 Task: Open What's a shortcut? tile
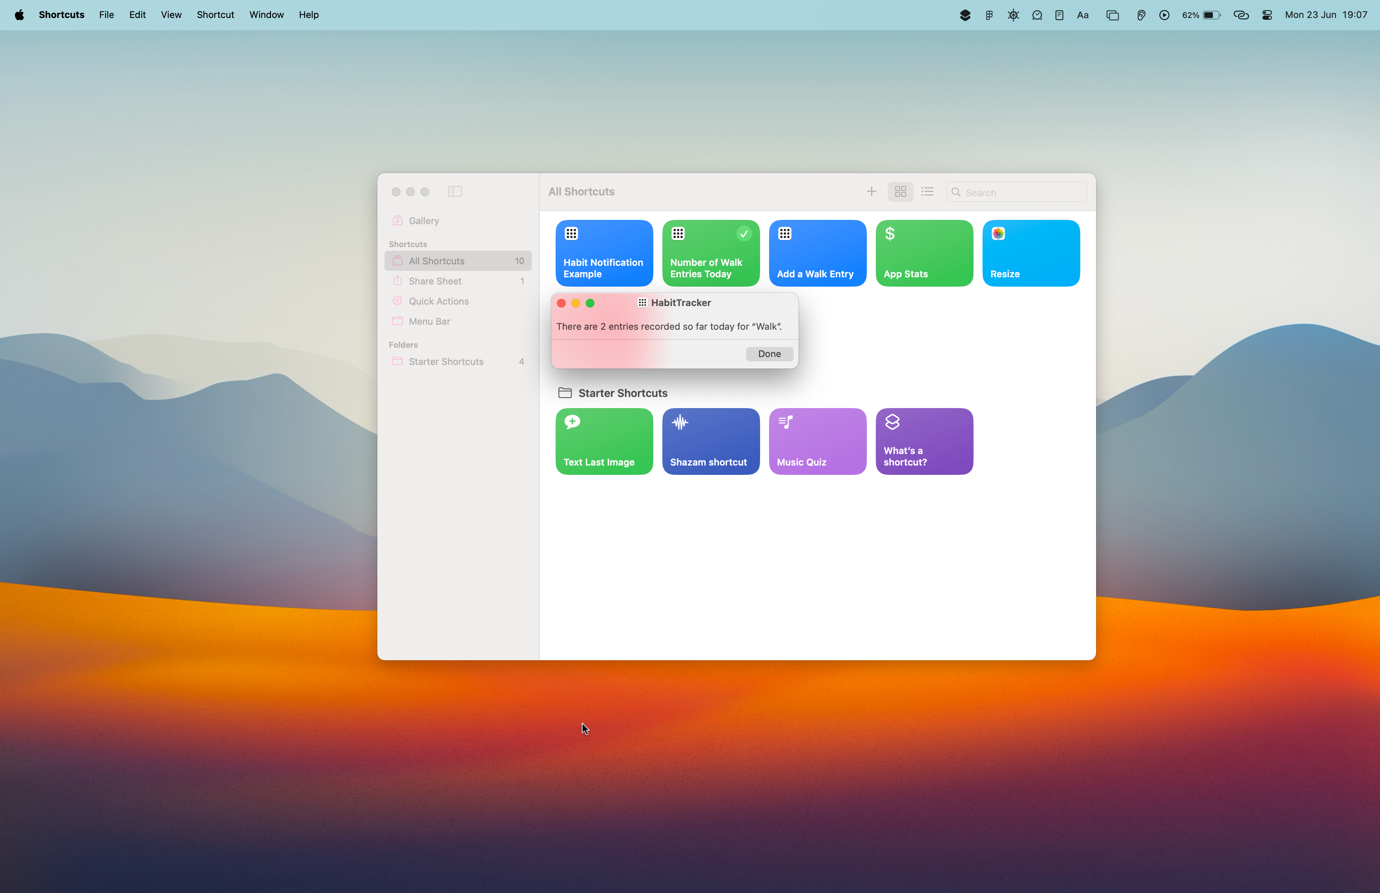tap(924, 441)
